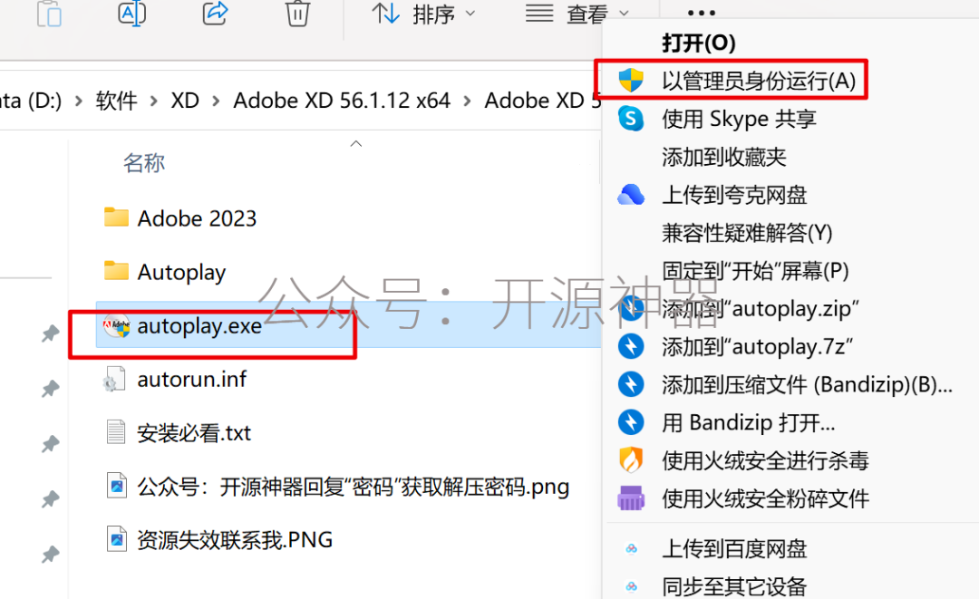Click XD in the address breadcrumb
979x599 pixels.
(x=185, y=100)
